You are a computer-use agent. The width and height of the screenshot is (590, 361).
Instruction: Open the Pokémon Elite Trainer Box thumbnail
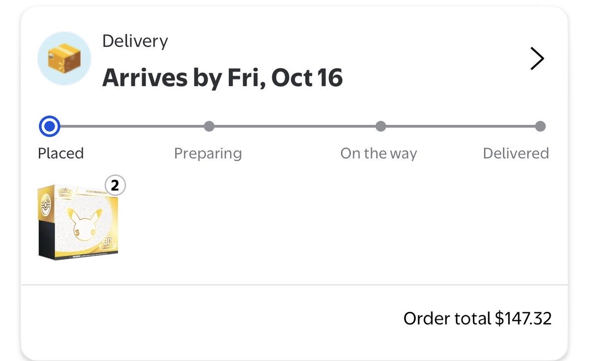(x=78, y=222)
